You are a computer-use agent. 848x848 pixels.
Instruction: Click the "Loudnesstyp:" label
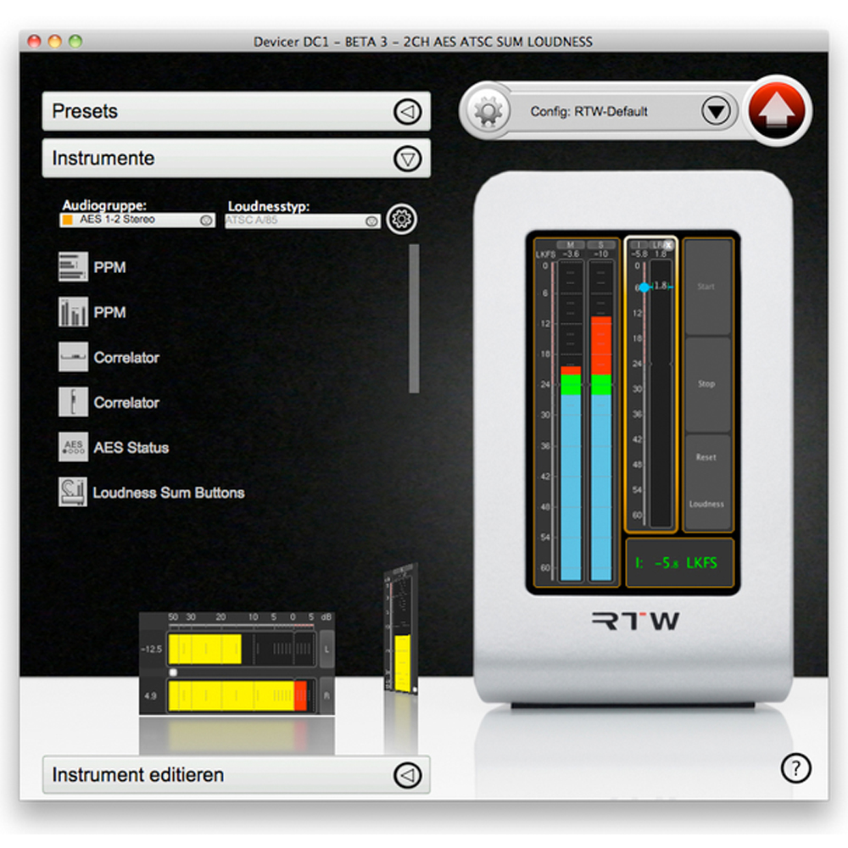pyautogui.click(x=269, y=207)
